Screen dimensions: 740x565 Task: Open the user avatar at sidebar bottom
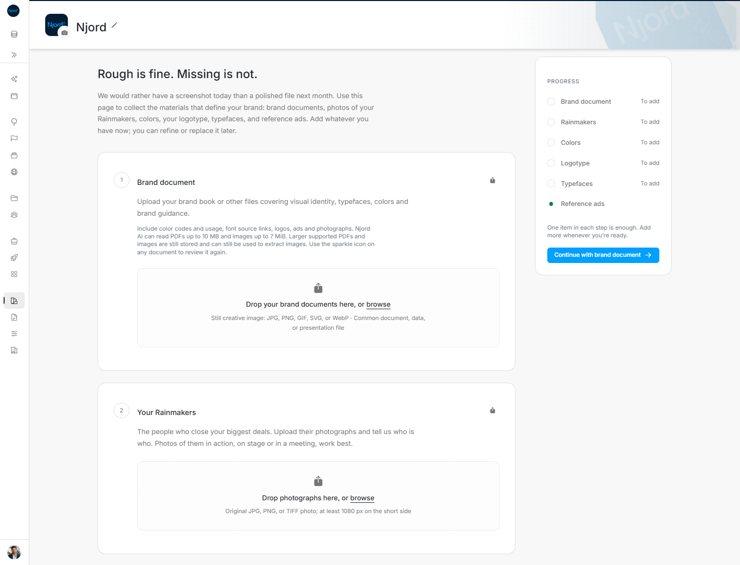[14, 552]
